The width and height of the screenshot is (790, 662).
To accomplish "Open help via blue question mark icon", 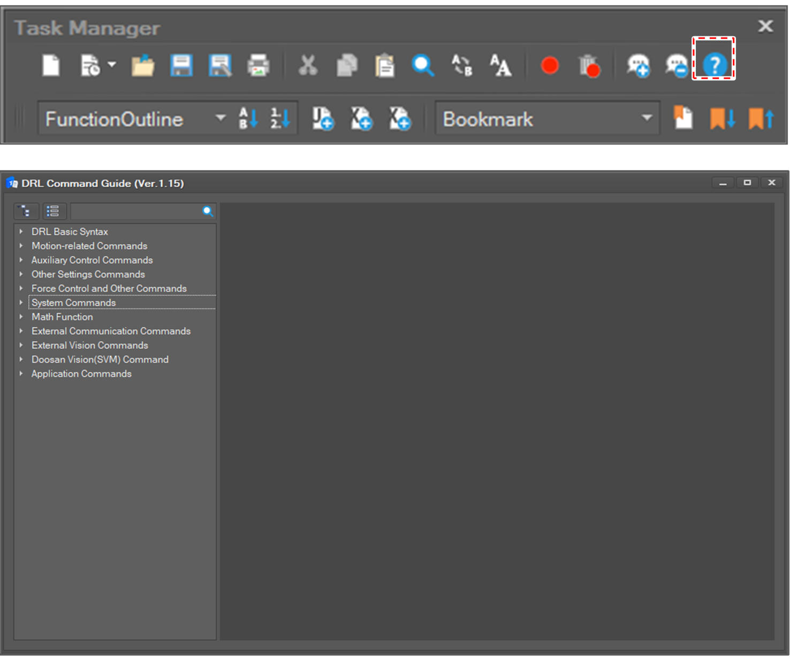I will pyautogui.click(x=715, y=66).
